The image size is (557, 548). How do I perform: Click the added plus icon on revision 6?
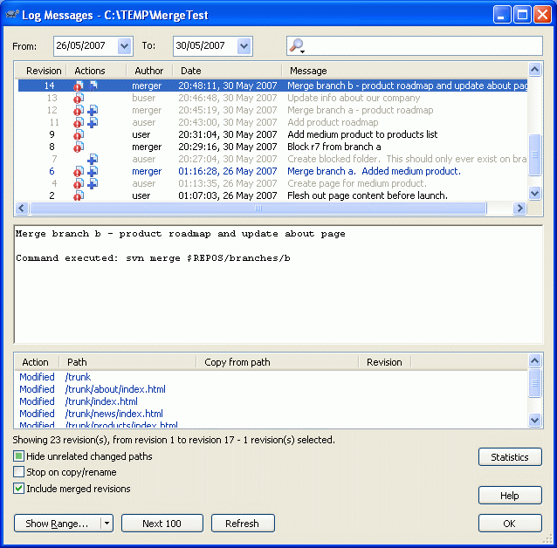93,171
